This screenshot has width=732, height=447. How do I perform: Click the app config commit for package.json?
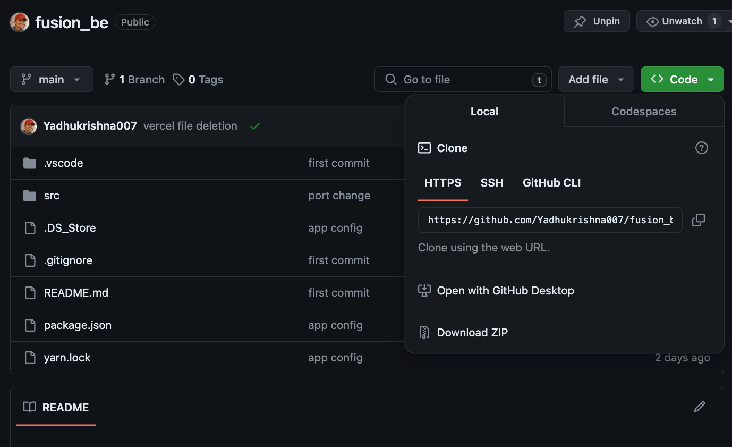coord(335,325)
